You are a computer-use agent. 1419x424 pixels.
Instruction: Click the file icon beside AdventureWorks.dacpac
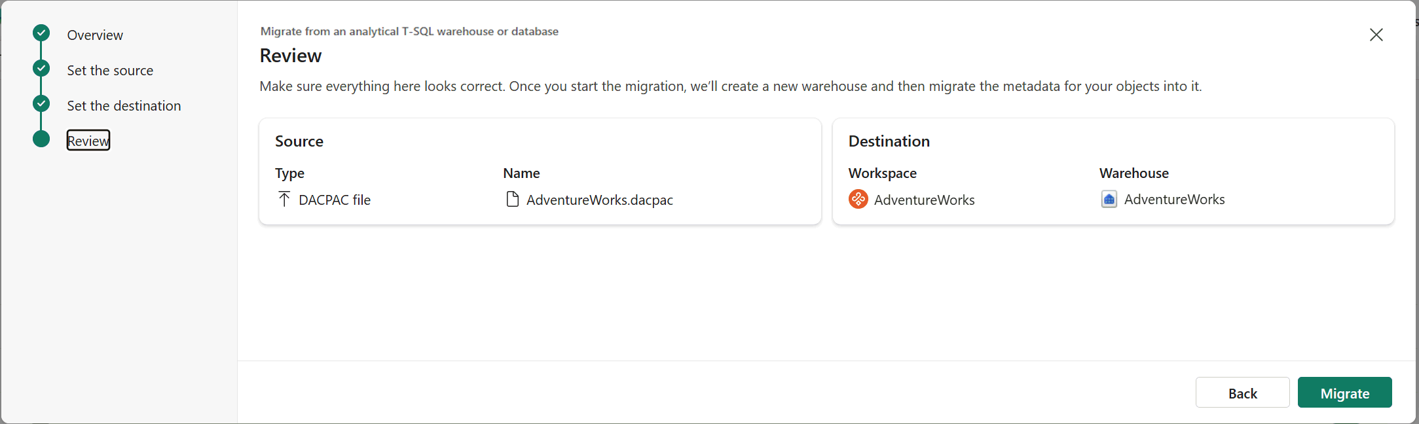pos(513,199)
